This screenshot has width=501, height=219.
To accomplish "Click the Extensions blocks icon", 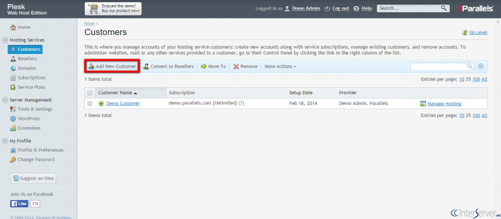I will coord(13,128).
